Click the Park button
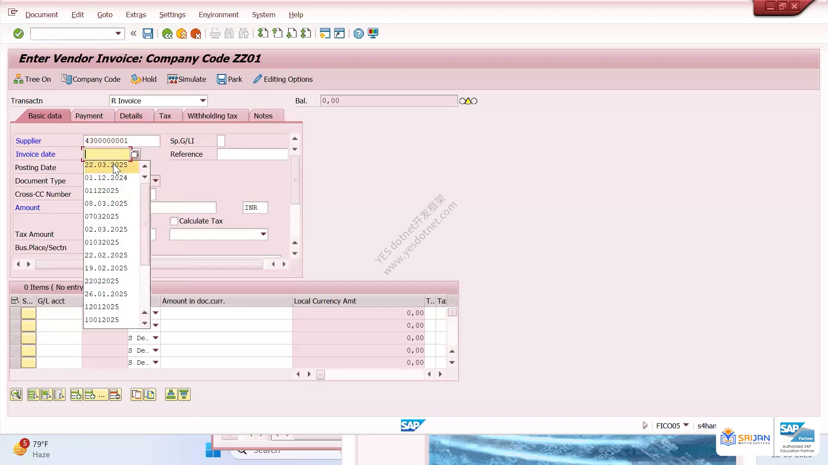Image resolution: width=828 pixels, height=465 pixels. pos(229,79)
